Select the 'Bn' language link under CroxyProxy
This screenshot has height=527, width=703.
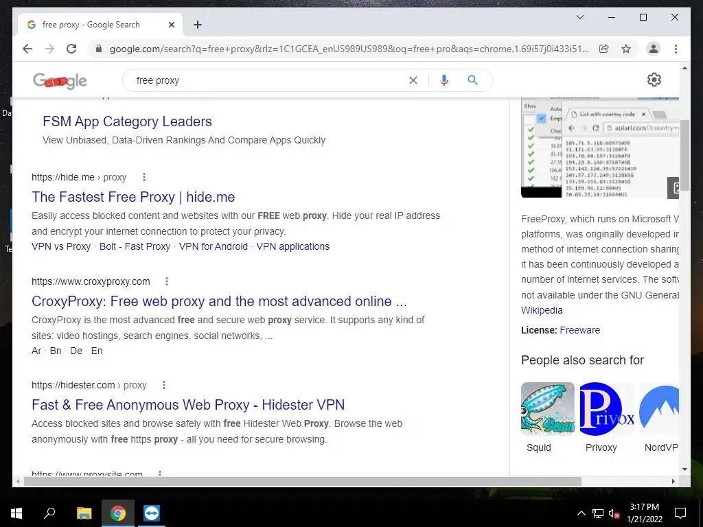point(56,351)
